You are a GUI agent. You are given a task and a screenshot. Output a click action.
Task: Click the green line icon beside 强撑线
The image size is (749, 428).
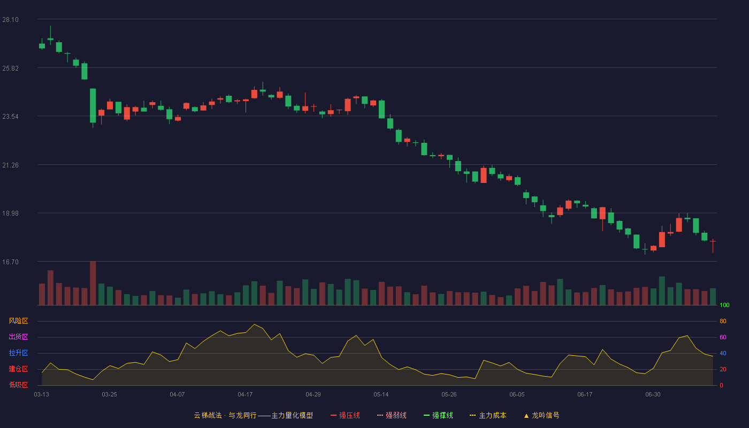tap(426, 415)
